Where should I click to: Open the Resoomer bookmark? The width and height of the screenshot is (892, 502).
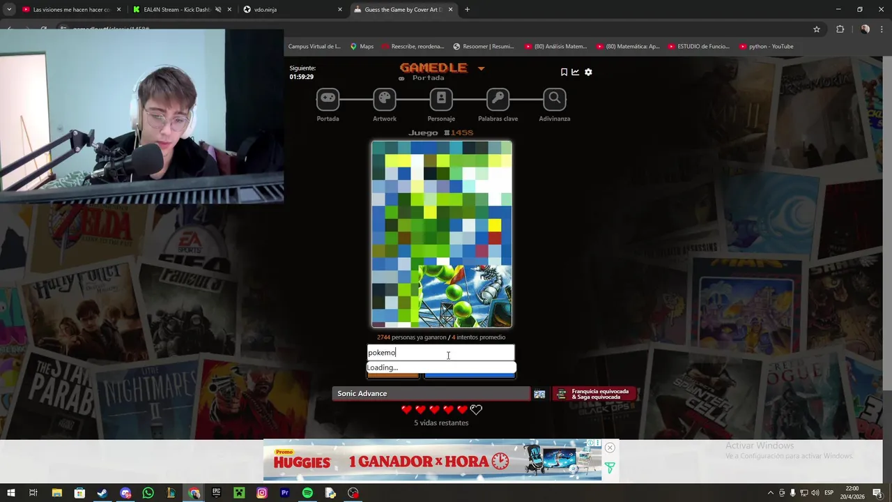pos(484,47)
